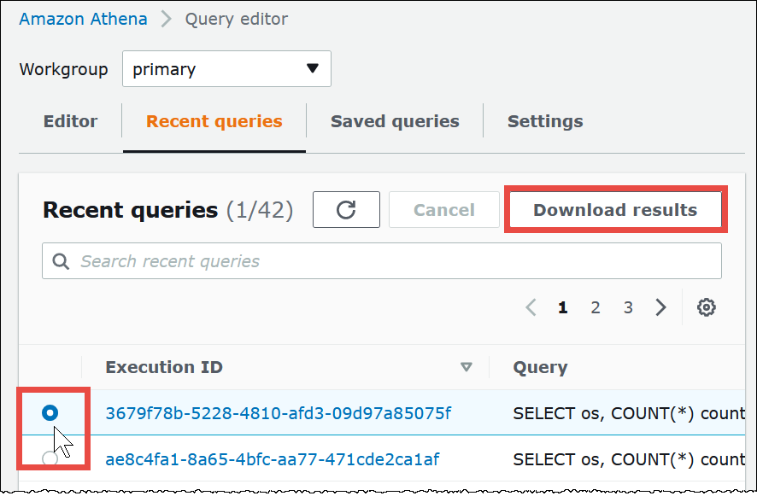Open execution ID ae8c4fa1-8a65-4bfc link

pyautogui.click(x=272, y=459)
